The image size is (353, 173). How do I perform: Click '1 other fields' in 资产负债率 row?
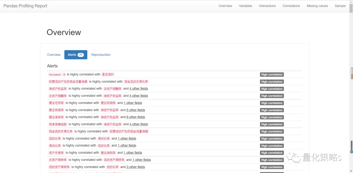pos(133,152)
